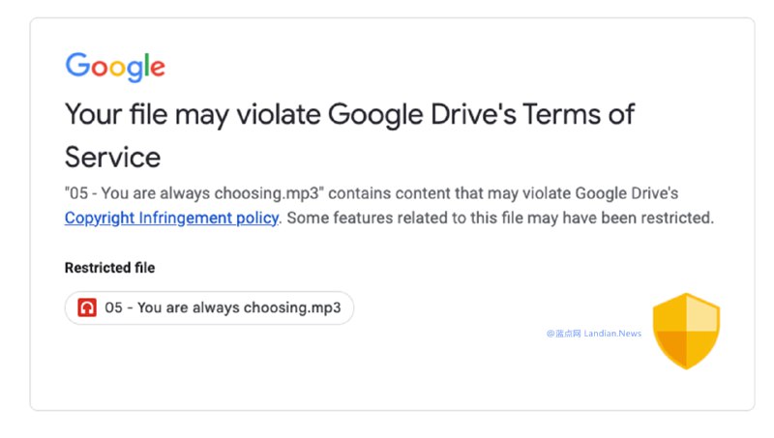Image resolution: width=774 pixels, height=438 pixels.
Task: Click the red audio file icon
Action: pos(87,308)
